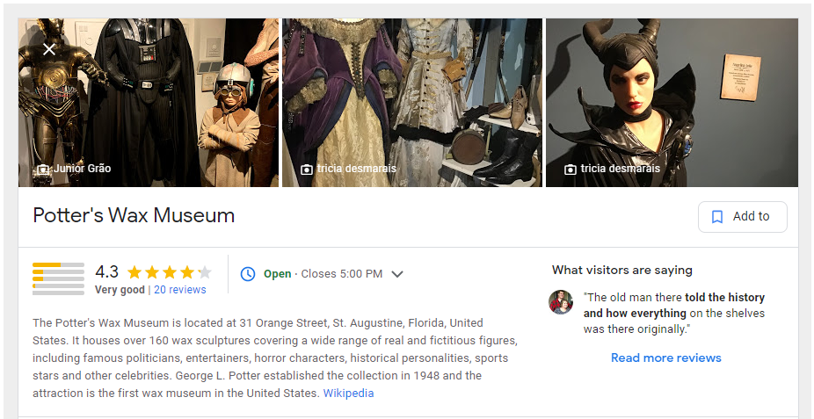Close the photo panel with X icon
814x419 pixels.
click(x=49, y=49)
